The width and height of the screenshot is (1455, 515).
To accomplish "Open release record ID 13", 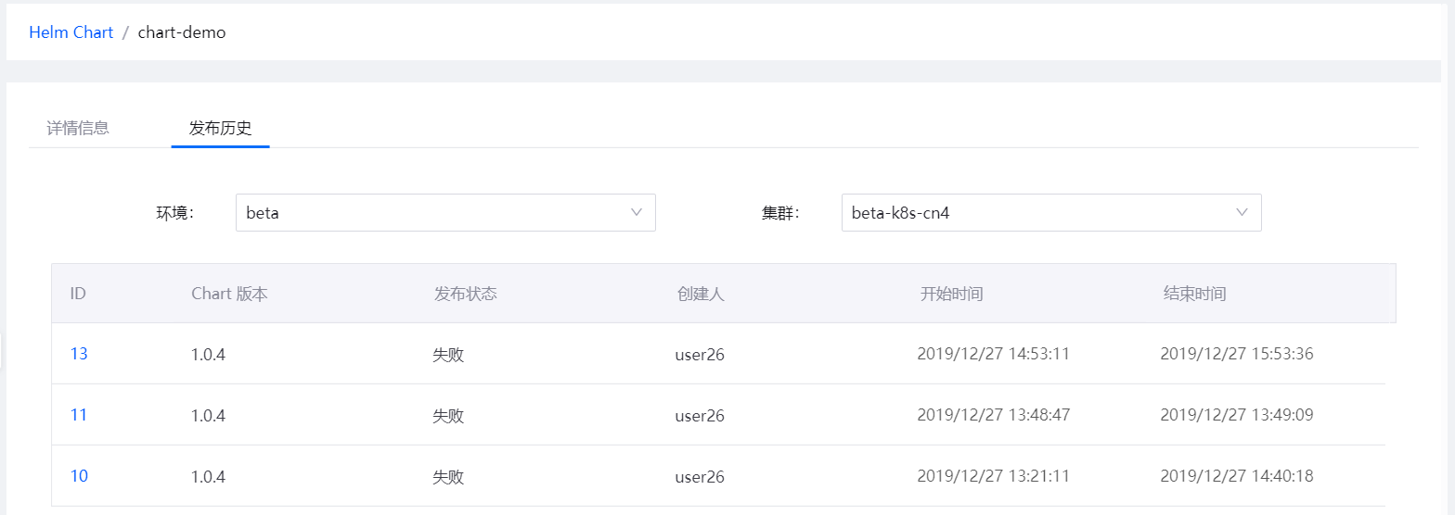I will (x=79, y=354).
